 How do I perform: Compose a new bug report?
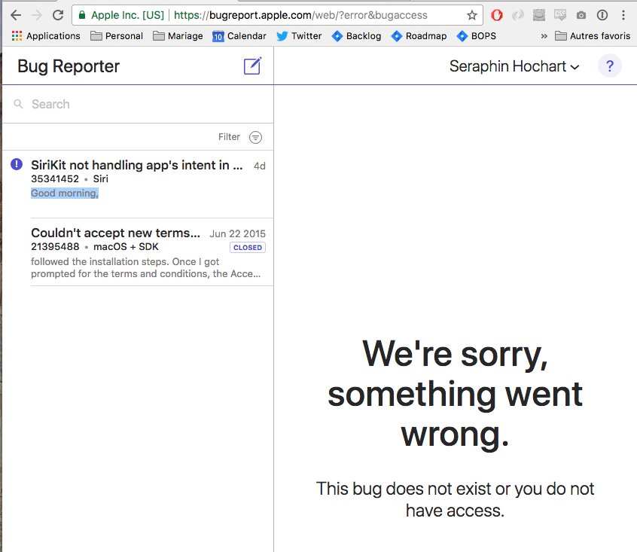click(x=252, y=66)
